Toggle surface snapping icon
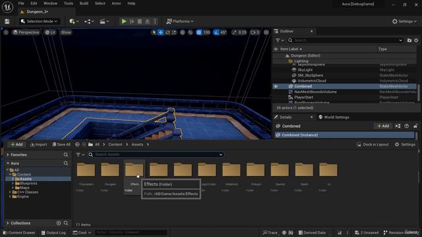Viewport: 422px width, 237px height. tap(191, 32)
